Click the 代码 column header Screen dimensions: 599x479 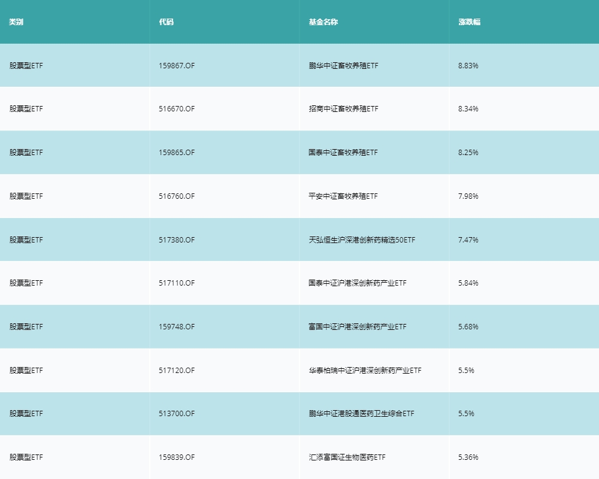click(164, 22)
